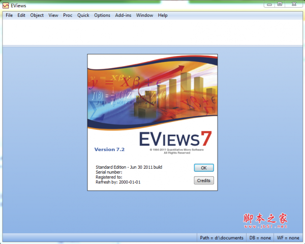
Task: Click the WF = none status entry
Action: [288, 238]
